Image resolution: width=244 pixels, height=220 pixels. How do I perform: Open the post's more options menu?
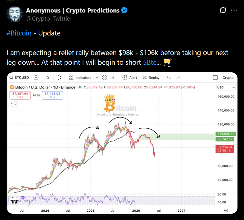(x=234, y=10)
